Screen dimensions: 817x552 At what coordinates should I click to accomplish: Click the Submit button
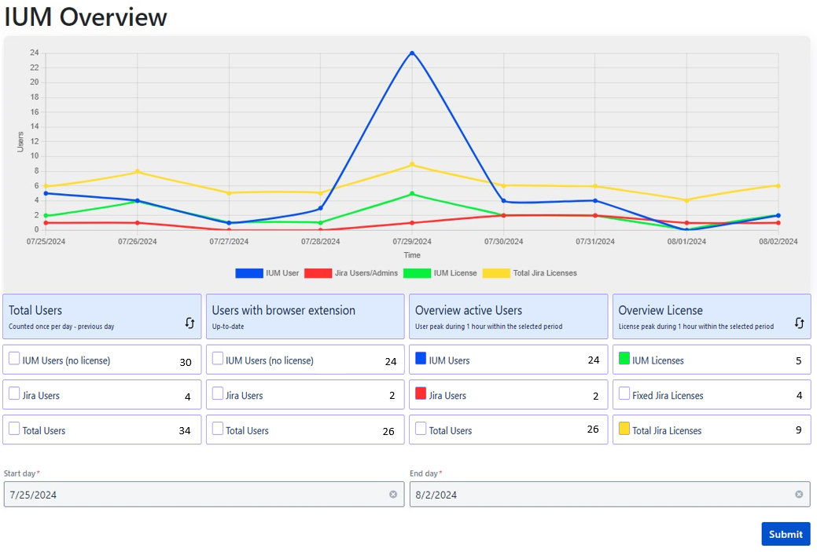coord(785,534)
